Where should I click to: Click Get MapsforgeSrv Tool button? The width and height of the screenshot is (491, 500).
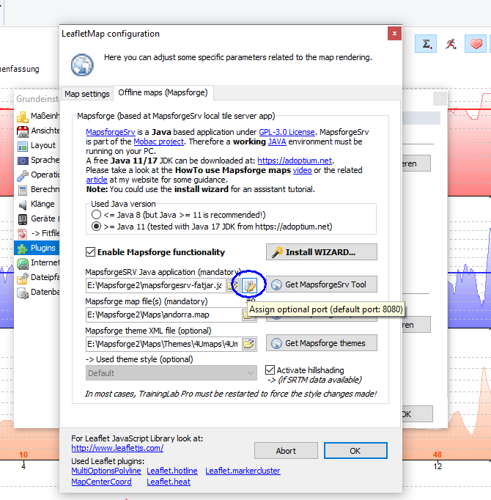point(322,284)
